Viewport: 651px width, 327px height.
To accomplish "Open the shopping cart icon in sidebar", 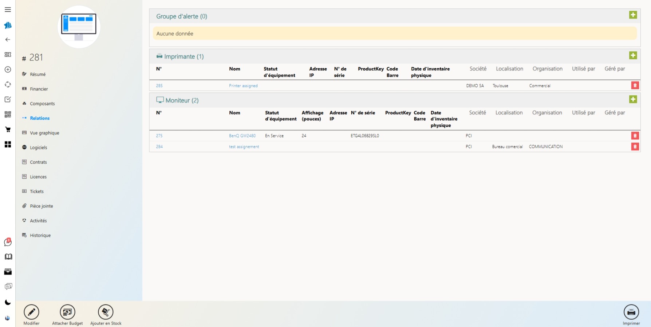I will [x=8, y=129].
